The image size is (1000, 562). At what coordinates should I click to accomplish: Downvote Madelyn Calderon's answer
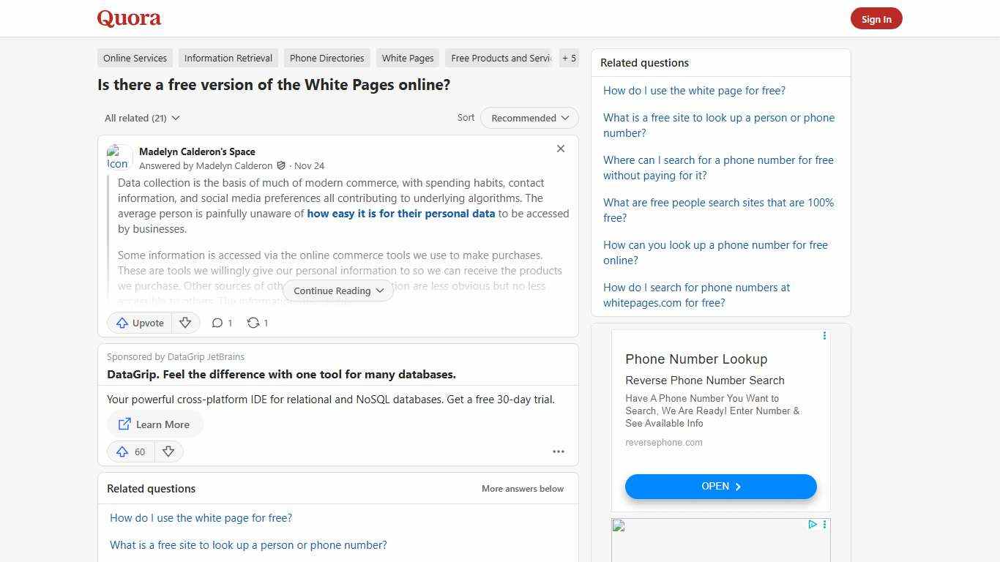(185, 323)
